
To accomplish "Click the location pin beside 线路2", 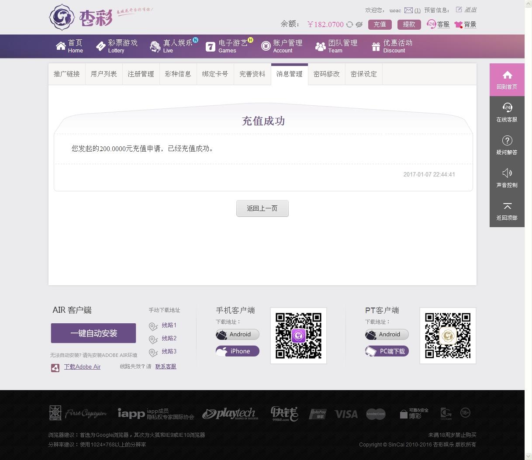I will pos(153,339).
